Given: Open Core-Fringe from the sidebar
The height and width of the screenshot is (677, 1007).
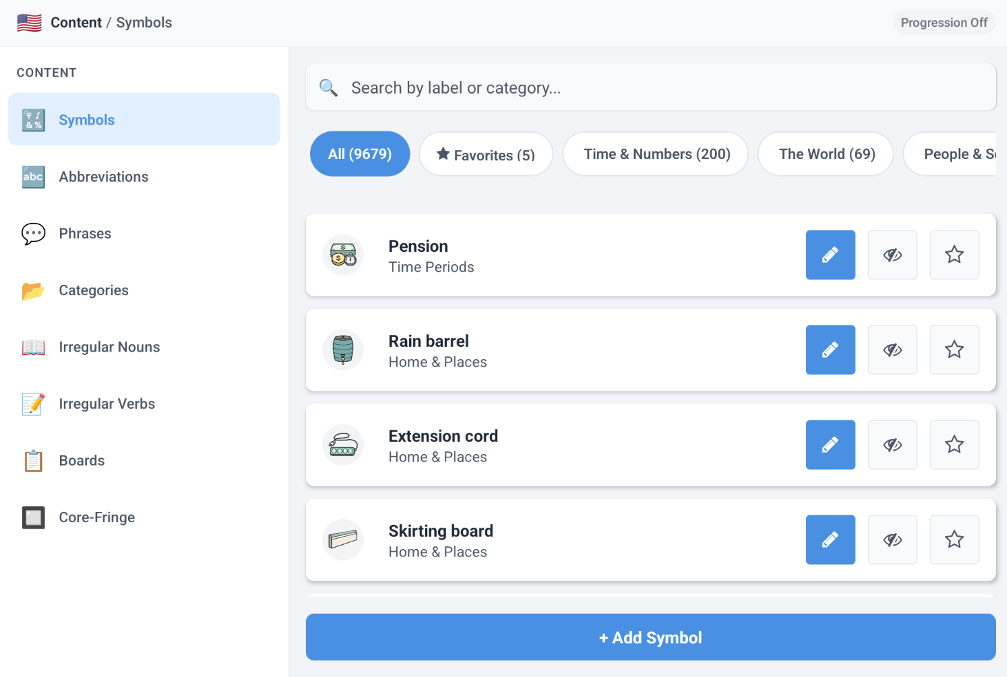Looking at the screenshot, I should [96, 517].
